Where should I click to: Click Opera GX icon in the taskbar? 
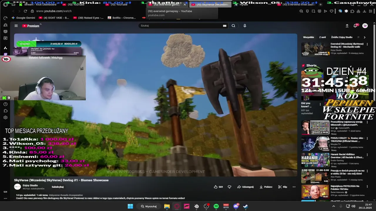177,206
